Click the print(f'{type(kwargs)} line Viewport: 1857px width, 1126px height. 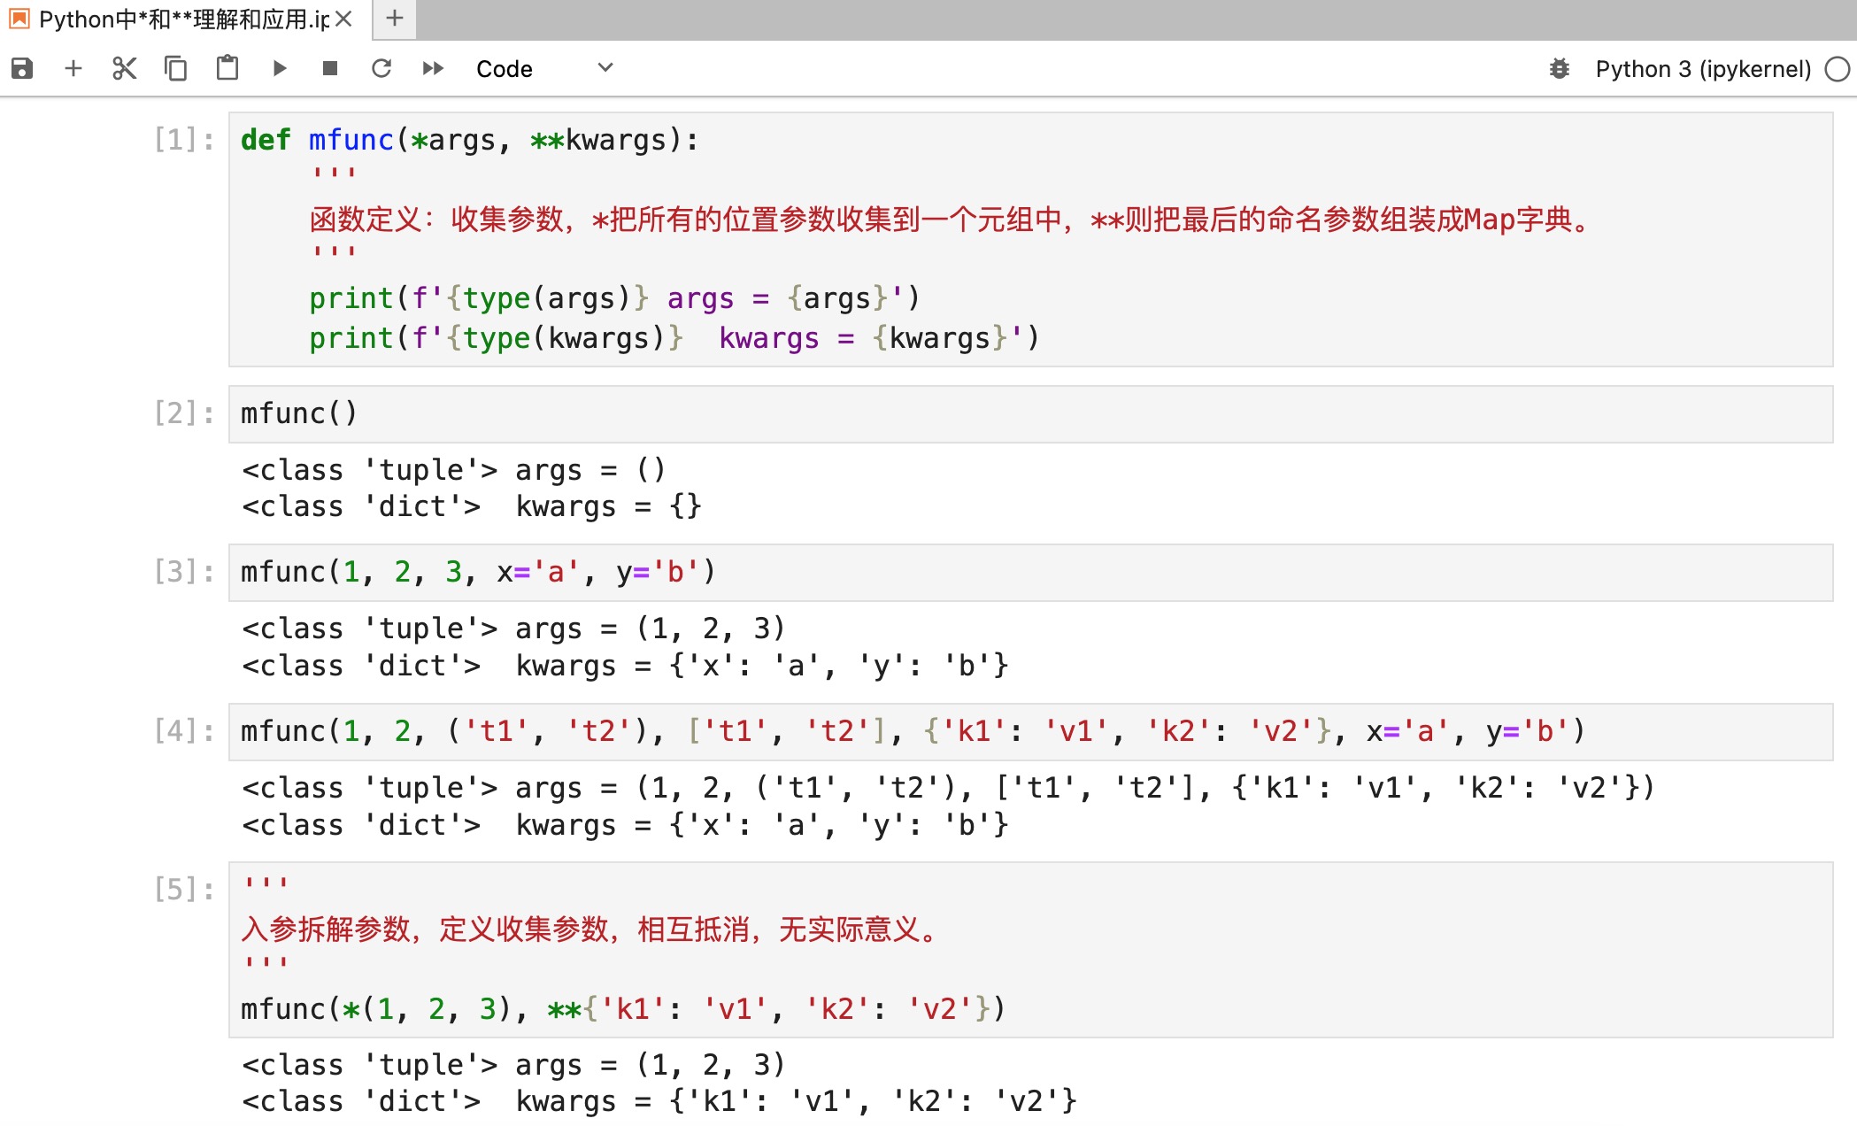pos(674,338)
